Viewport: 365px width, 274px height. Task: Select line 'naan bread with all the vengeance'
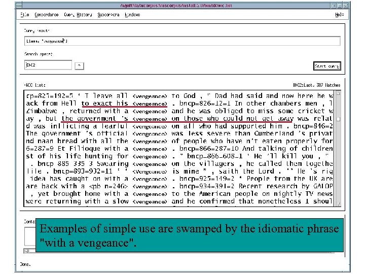[179, 141]
